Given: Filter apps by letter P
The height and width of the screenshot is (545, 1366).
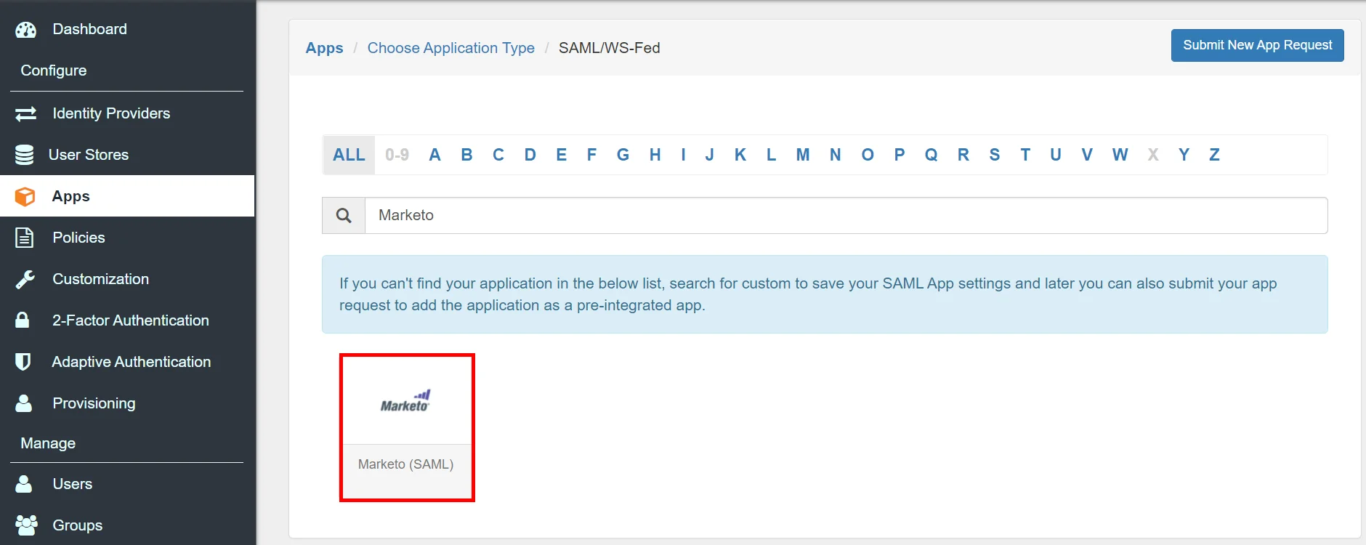Looking at the screenshot, I should (x=899, y=155).
